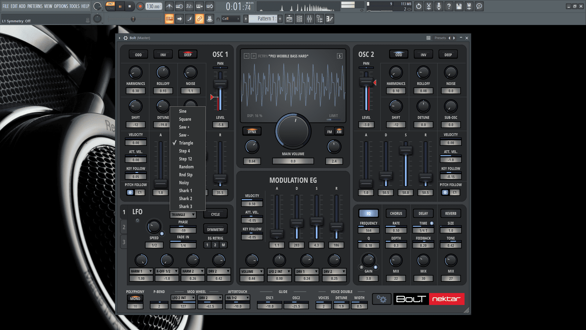586x330 pixels.
Task: Open the PATTERNS menu
Action: click(35, 6)
